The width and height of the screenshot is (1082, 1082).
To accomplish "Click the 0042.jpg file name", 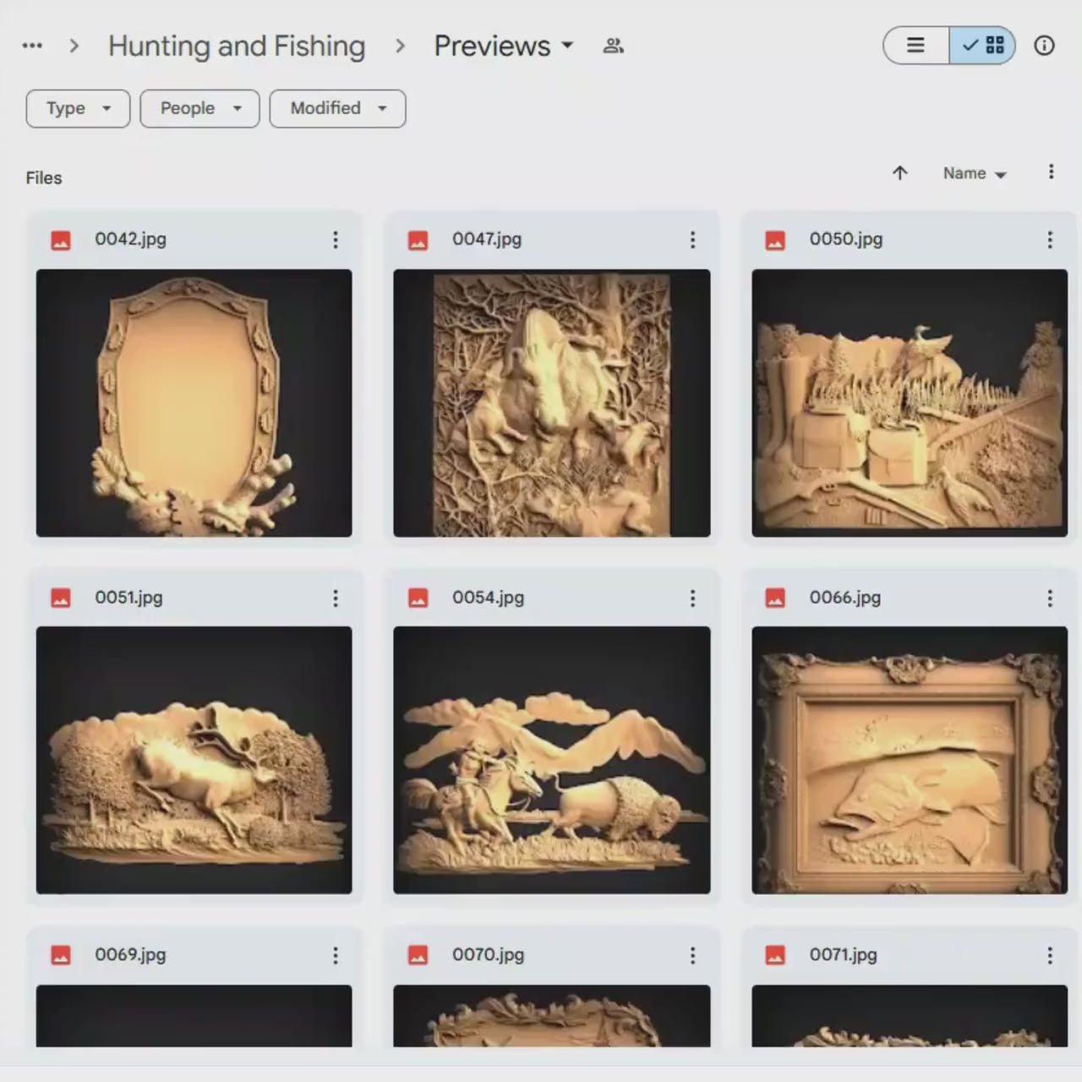I will [130, 239].
